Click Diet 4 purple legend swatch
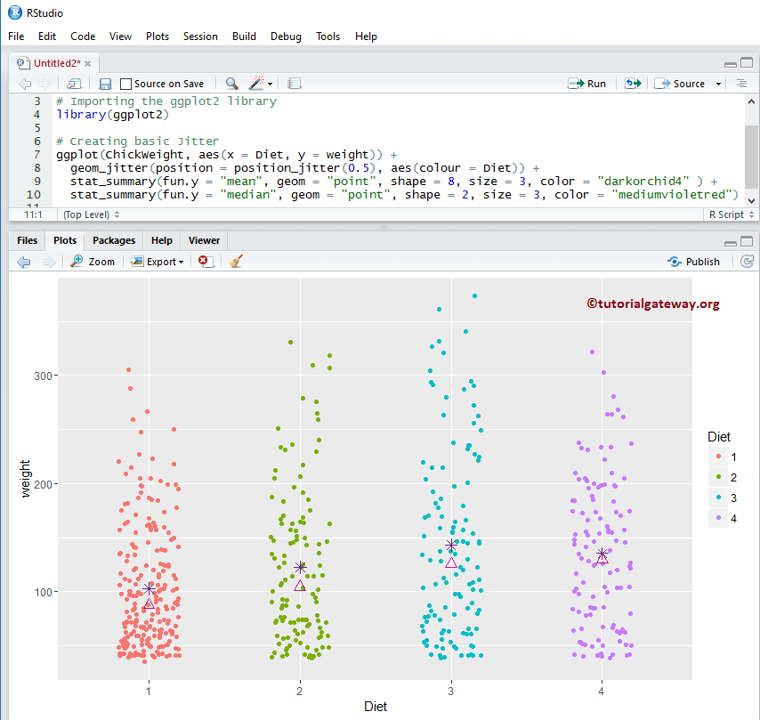The width and height of the screenshot is (760, 720). point(718,518)
